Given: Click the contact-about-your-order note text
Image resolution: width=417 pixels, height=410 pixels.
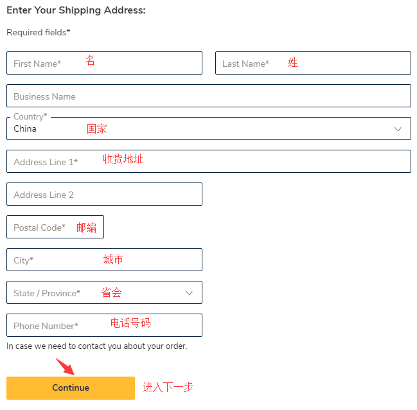Looking at the screenshot, I should (96, 346).
